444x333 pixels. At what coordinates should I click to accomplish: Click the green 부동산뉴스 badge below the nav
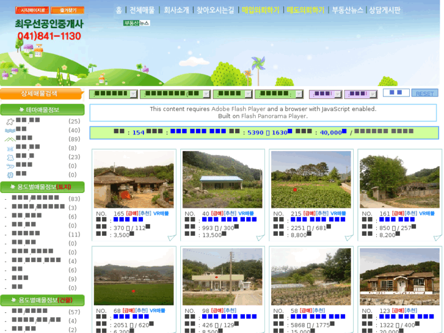pyautogui.click(x=136, y=23)
